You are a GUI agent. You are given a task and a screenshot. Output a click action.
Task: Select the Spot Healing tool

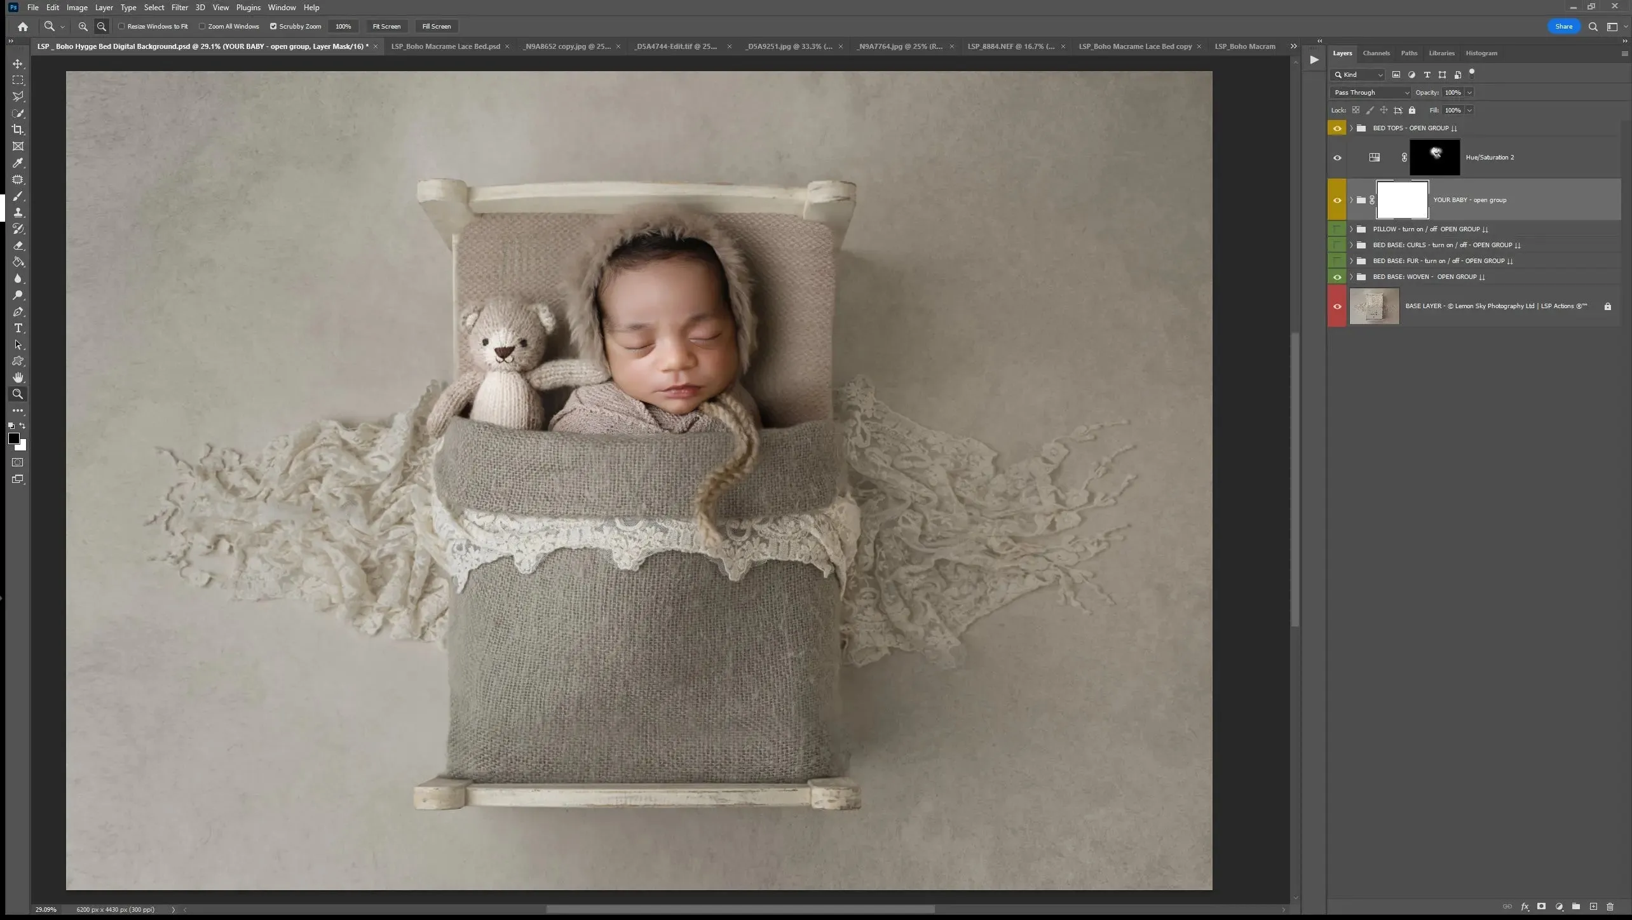[18, 179]
